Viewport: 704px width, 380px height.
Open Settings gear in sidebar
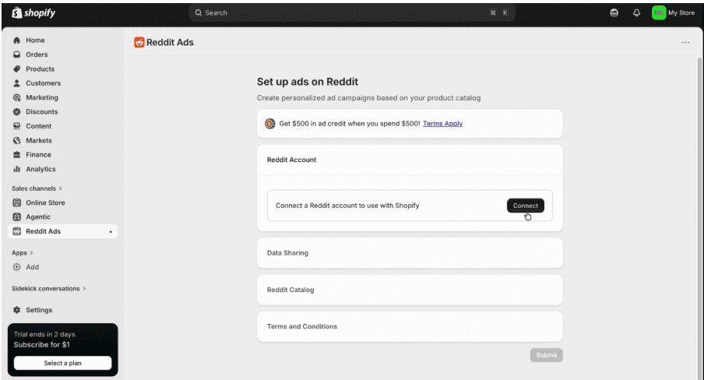[16, 310]
